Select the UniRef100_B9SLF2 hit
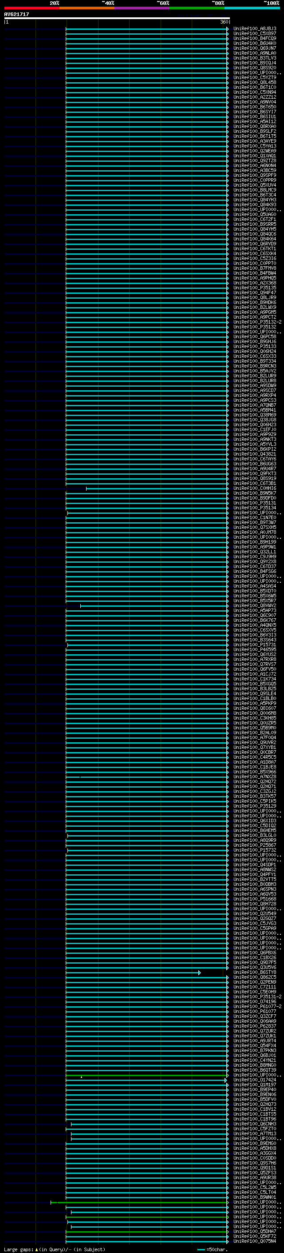This screenshot has height=1253, width=284. click(x=255, y=131)
